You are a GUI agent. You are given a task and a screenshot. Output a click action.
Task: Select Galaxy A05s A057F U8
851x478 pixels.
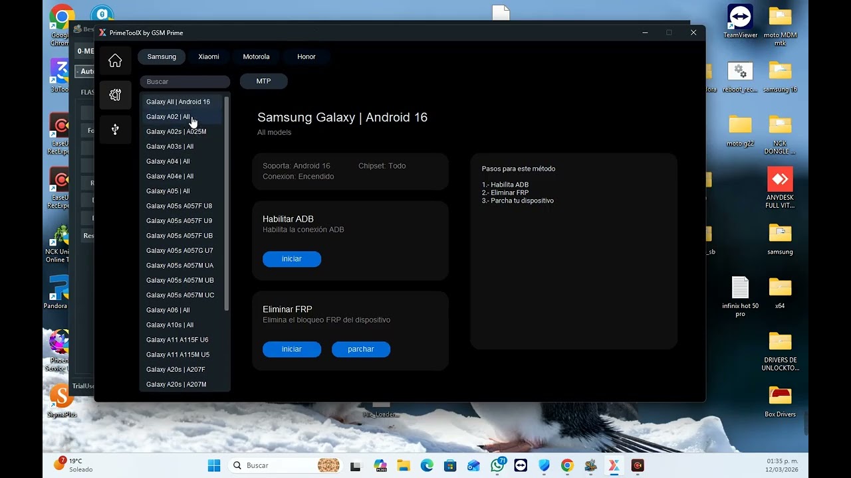click(182, 206)
